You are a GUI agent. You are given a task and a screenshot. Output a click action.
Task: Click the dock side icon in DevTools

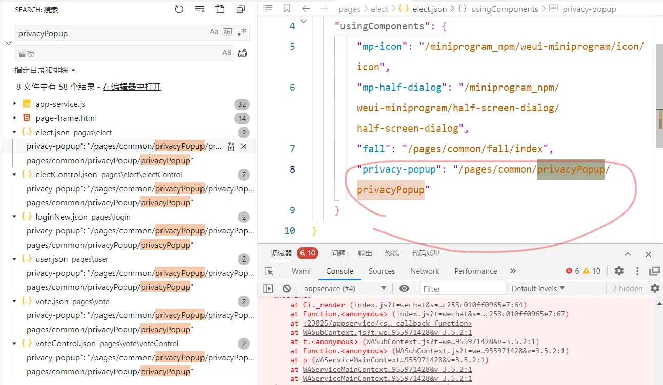[x=654, y=271]
